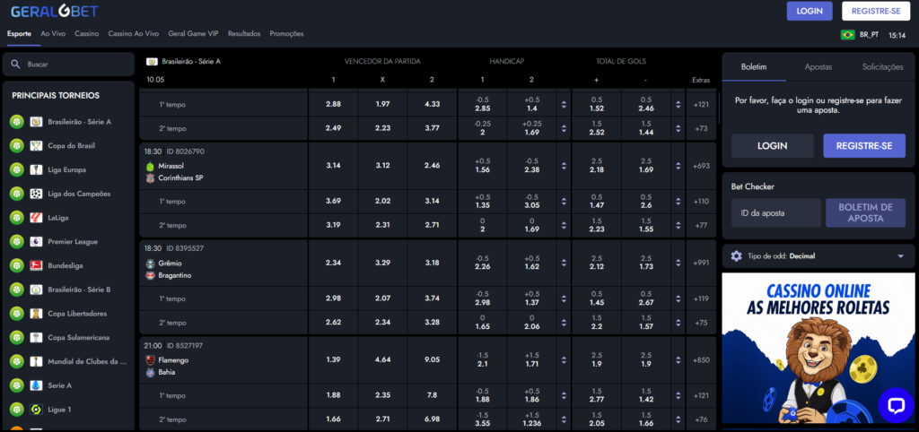Expand handicap lines for Mirassol match
This screenshot has width=919, height=432.
click(x=564, y=166)
